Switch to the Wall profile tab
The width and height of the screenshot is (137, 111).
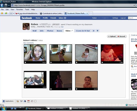point(34,31)
